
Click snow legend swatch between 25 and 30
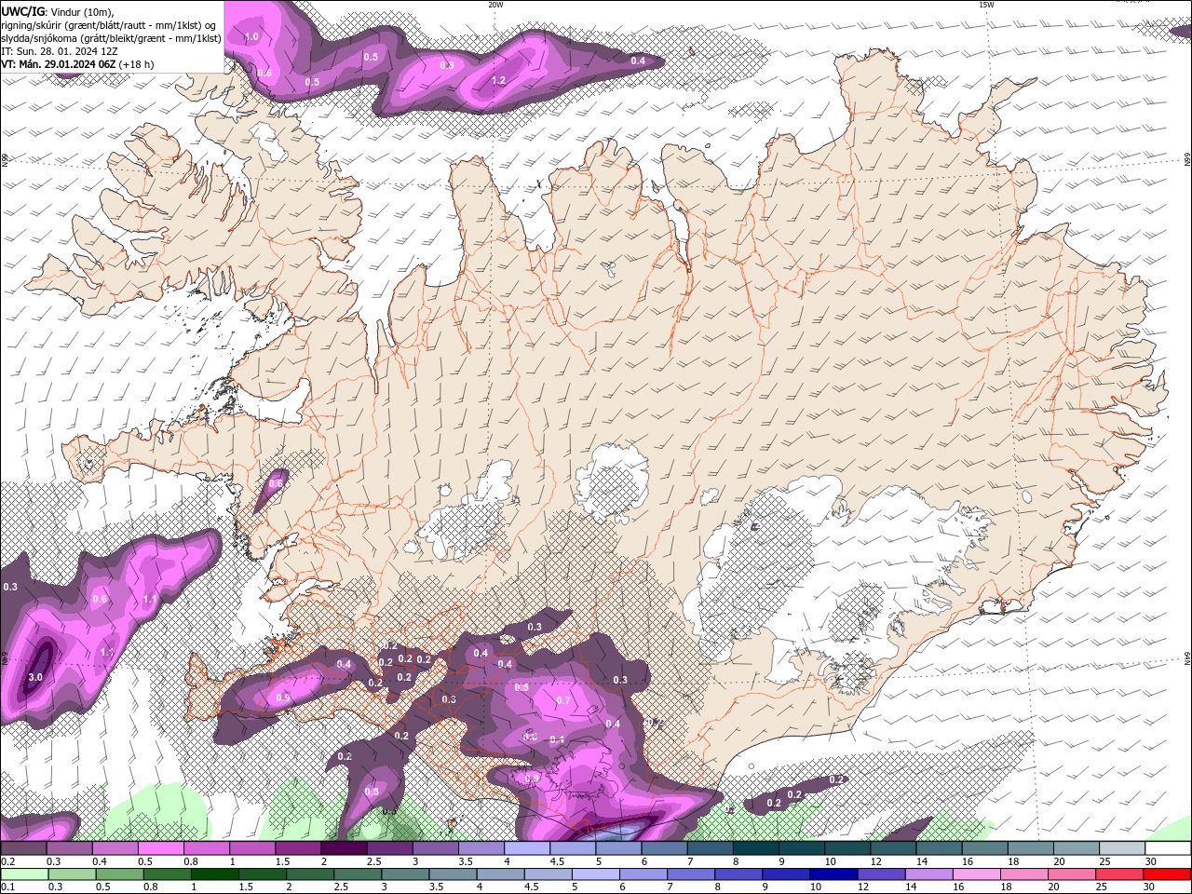pos(1122,848)
